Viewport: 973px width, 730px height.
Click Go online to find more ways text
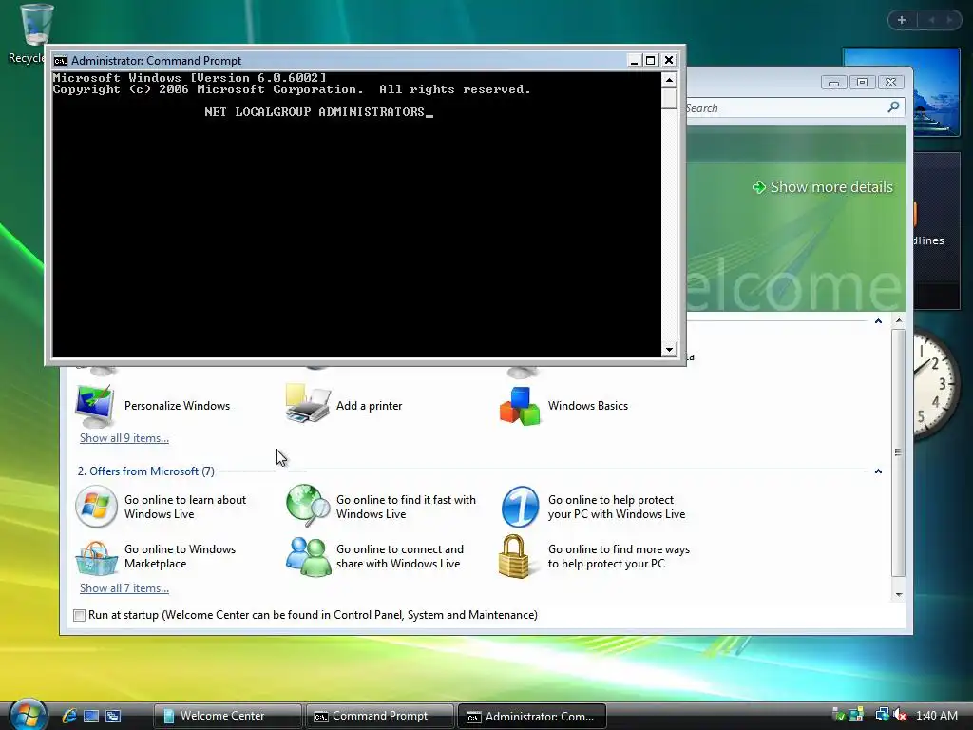pyautogui.click(x=619, y=556)
